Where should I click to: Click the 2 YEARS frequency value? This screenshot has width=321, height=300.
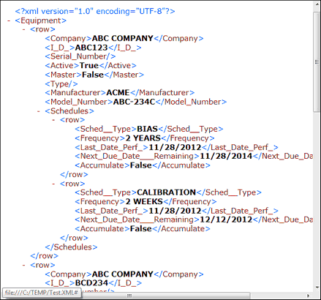(143, 138)
